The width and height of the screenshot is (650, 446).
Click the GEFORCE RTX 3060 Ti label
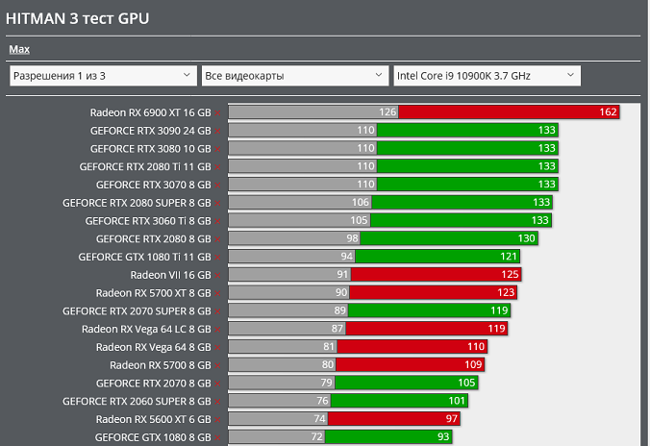[x=148, y=221]
